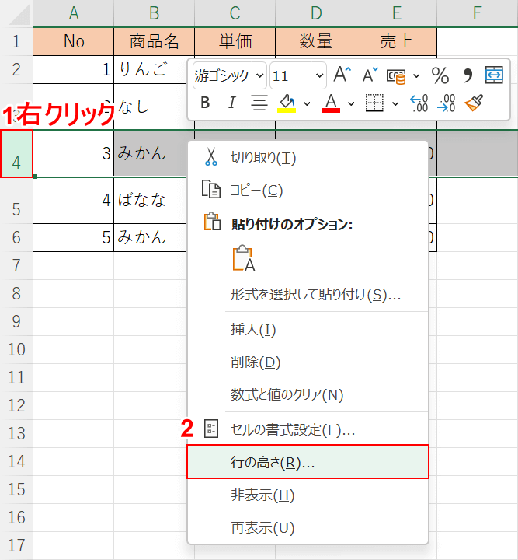
Task: Click the decrease font size icon
Action: click(x=370, y=75)
